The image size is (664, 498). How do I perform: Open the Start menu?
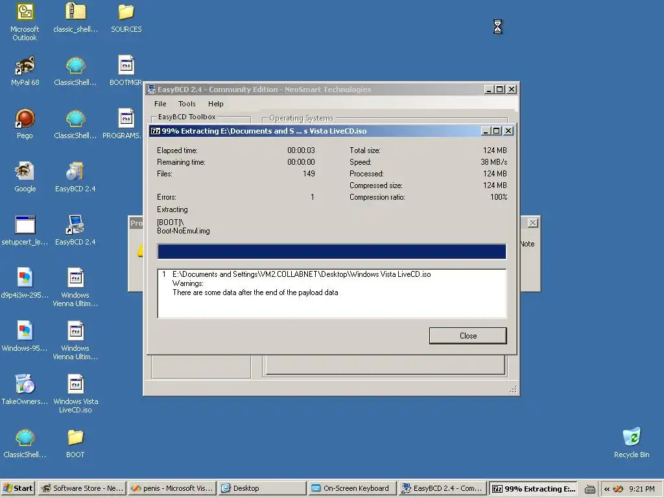click(x=18, y=488)
